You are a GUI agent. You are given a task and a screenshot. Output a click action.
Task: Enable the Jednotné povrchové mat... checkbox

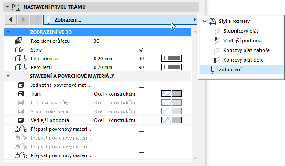[x=142, y=85]
